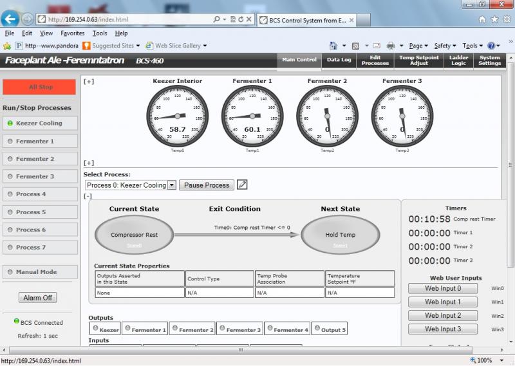Go back with the browser Back arrow

click(10, 19)
